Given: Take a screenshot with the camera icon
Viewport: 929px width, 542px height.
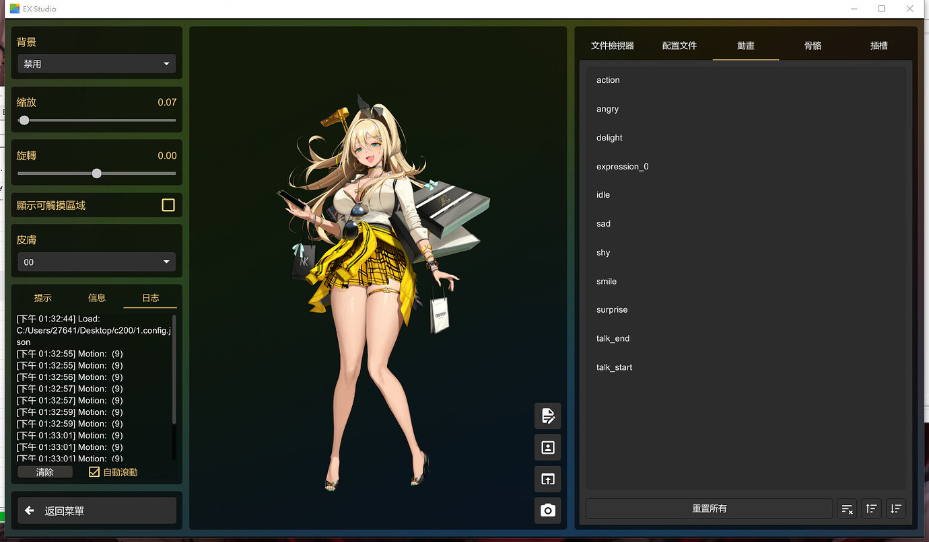Looking at the screenshot, I should 547,510.
